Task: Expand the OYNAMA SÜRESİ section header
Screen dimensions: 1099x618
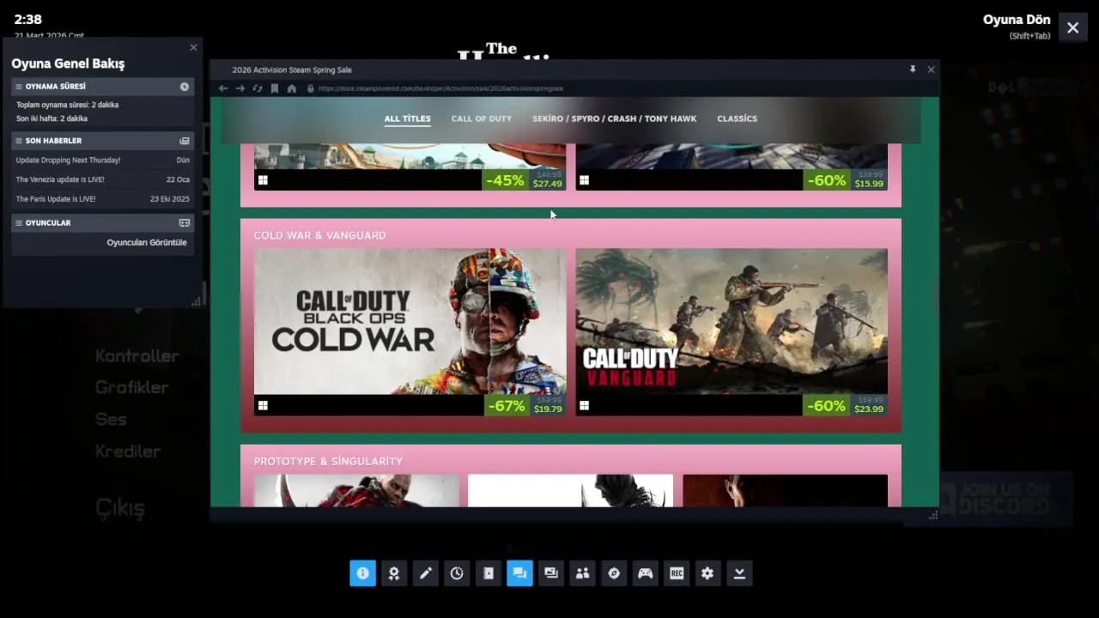Action: 103,87
